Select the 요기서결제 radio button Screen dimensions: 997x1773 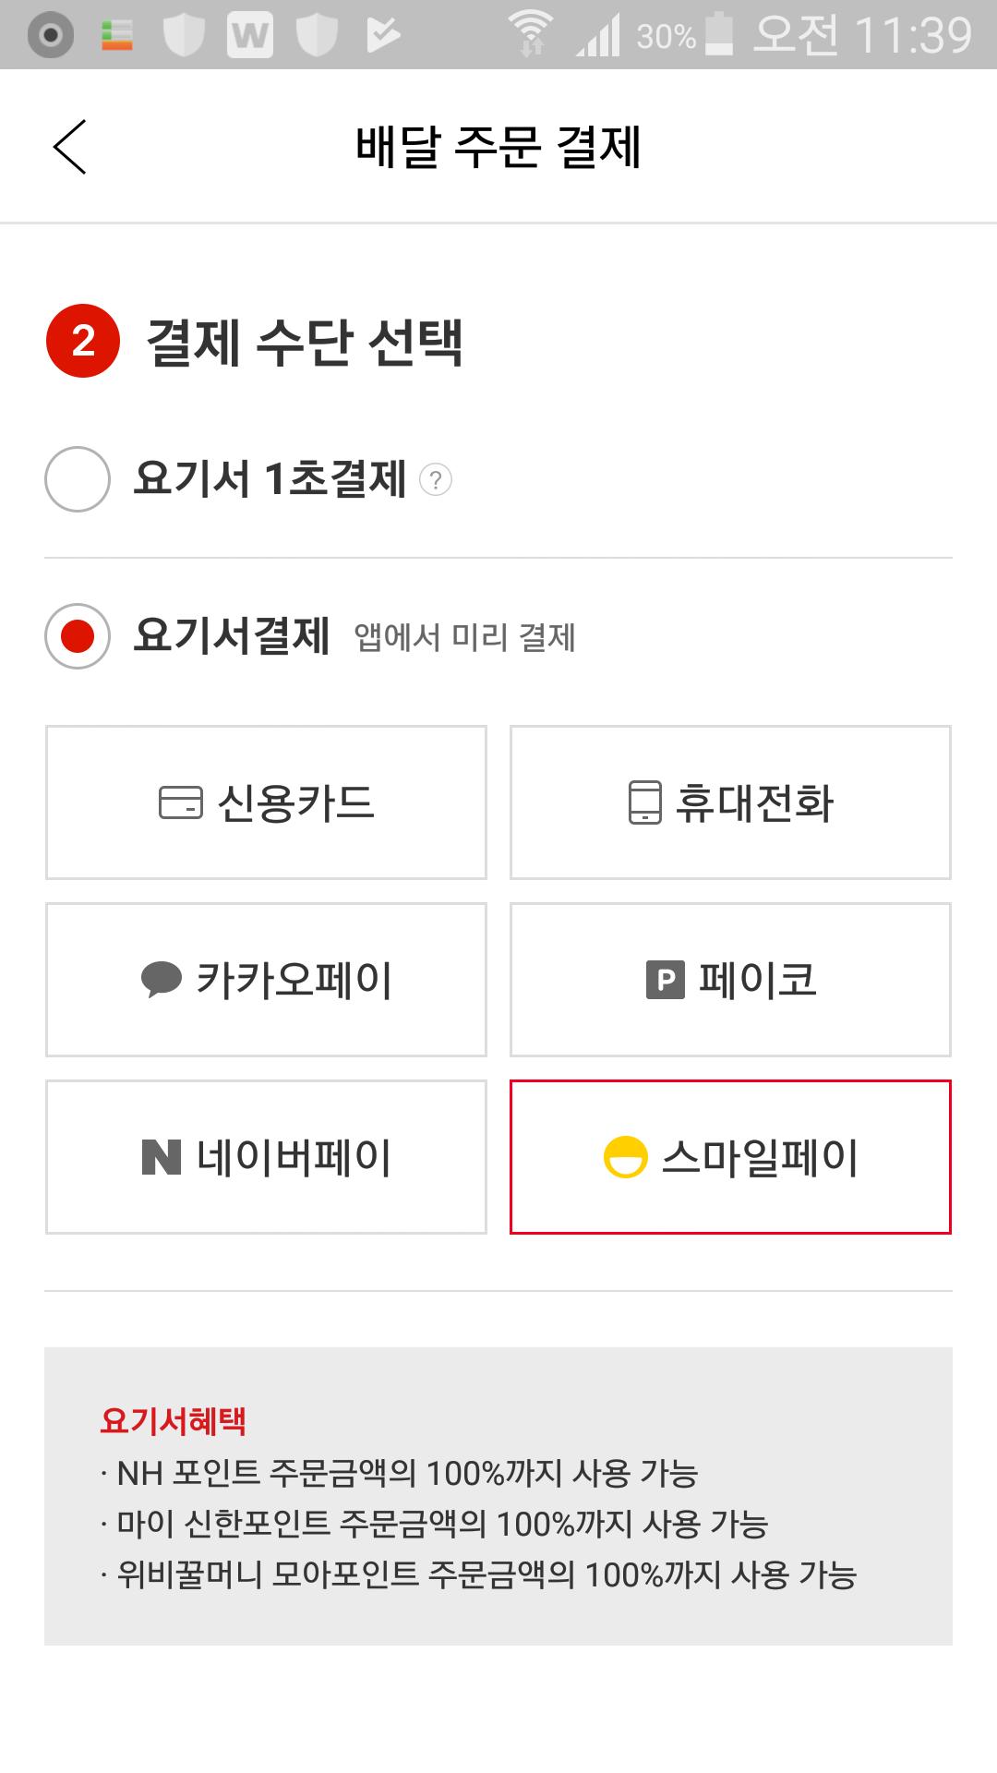tap(78, 636)
